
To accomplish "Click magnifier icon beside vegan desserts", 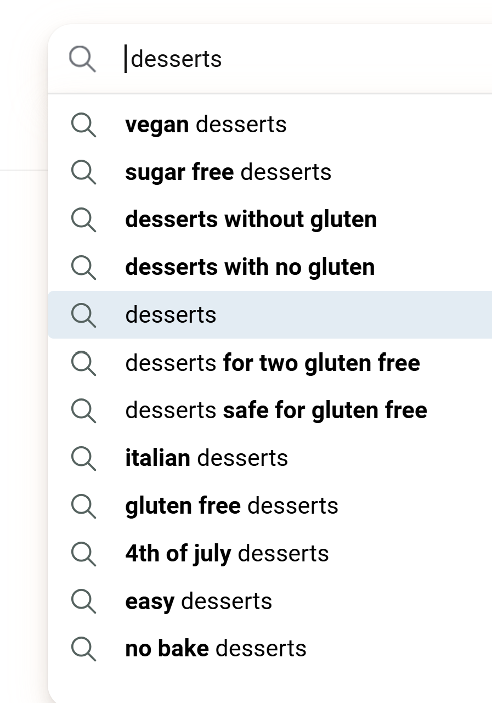I will [84, 125].
